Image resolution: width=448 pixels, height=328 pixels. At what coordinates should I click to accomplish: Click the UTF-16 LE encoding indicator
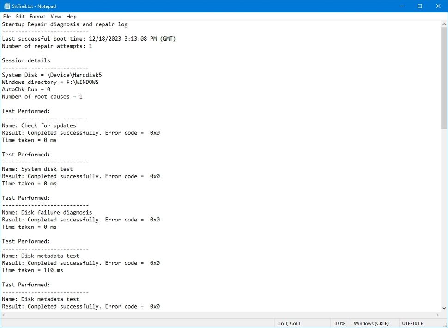(x=412, y=323)
